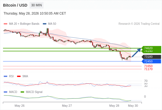The width and height of the screenshot is (162, 110).
Task: Click the RSI 70 level label
Action: point(146,81)
